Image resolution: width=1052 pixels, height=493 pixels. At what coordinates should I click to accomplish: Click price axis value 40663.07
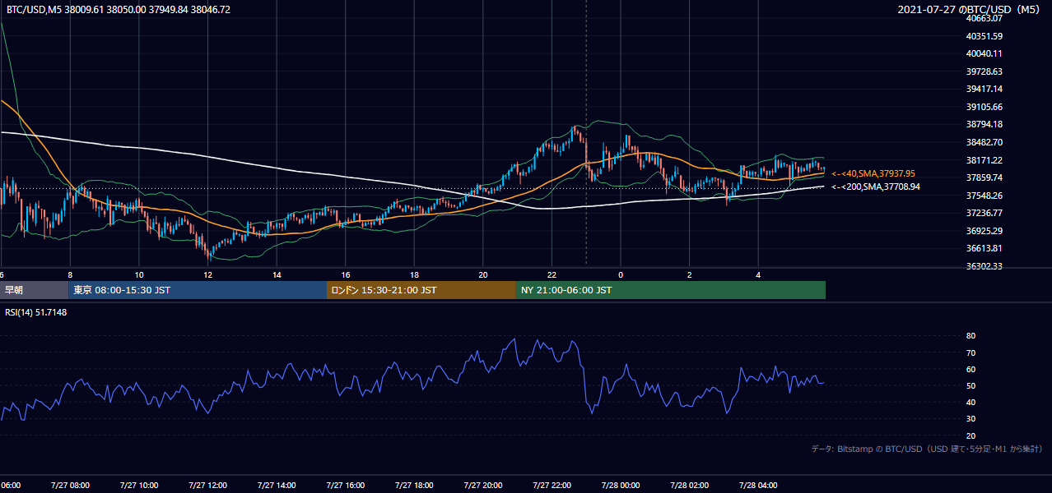[x=984, y=18]
